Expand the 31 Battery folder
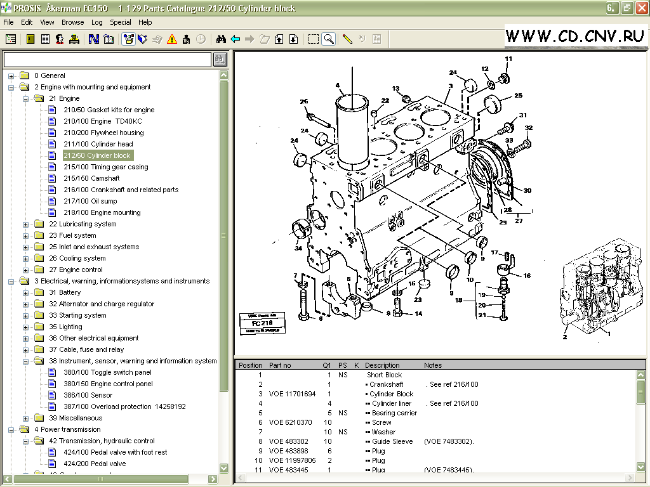Screen dimensions: 650x487 pyautogui.click(x=25, y=293)
